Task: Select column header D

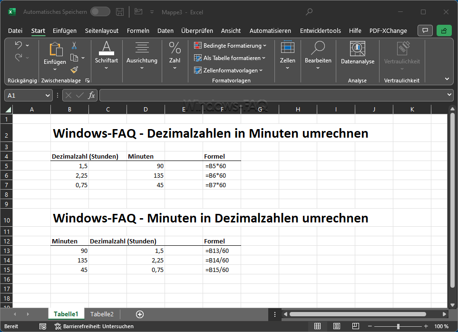Action: (146, 110)
